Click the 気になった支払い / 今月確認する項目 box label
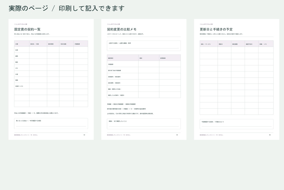Screen dimensions: 284x190 [x=29, y=121]
